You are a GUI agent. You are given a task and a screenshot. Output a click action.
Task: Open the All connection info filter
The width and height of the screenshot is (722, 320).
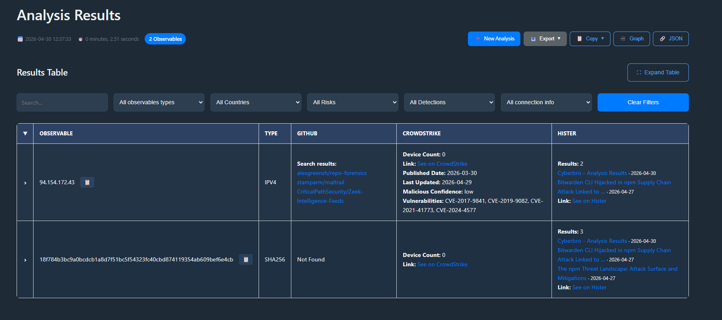click(546, 102)
